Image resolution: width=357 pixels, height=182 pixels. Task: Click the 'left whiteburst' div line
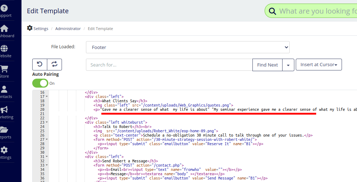tap(116, 122)
